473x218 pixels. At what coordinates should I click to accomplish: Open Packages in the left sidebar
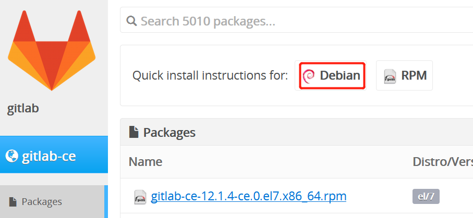(x=42, y=202)
